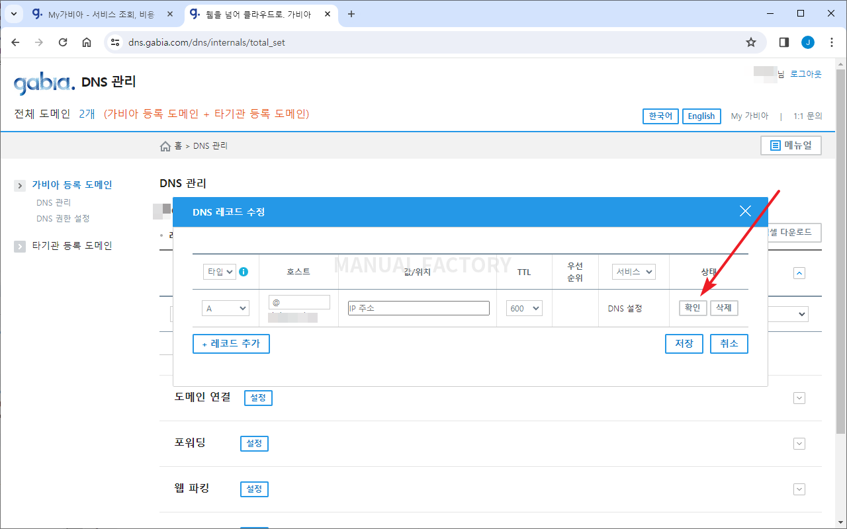This screenshot has height=529, width=847.
Task: Click the blue info icon beside 타입
Action: coord(244,272)
